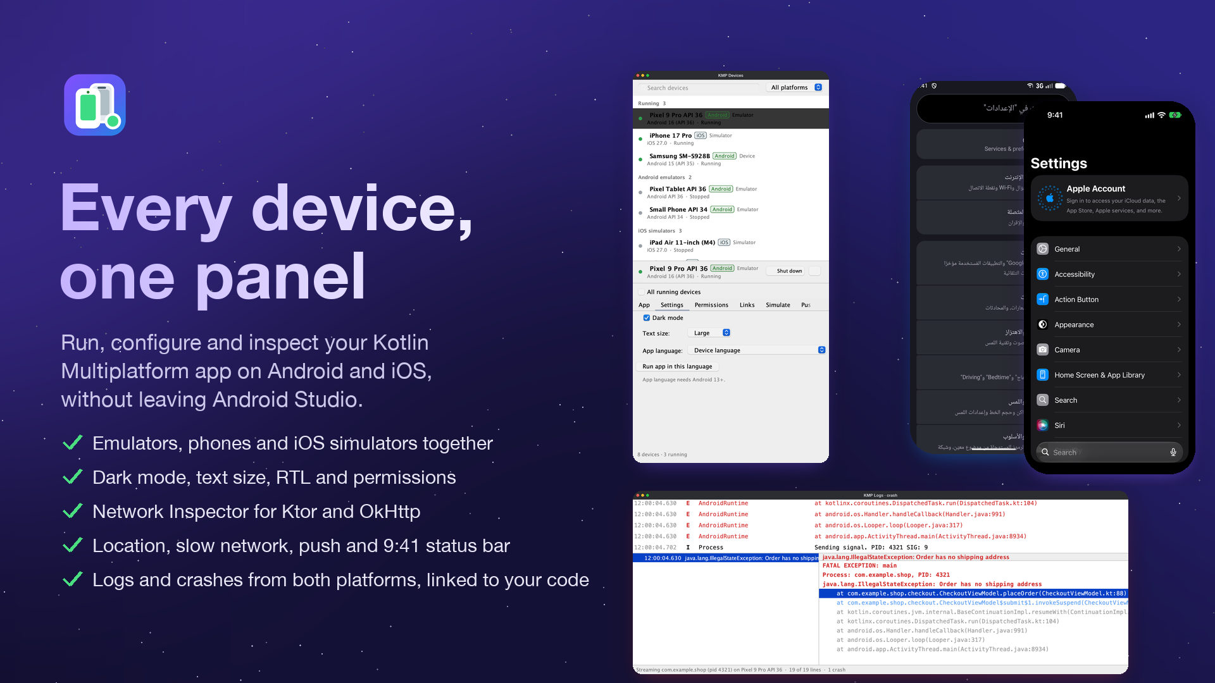
Task: Select the IllegalStateException crash entry in log list
Action: [725, 558]
